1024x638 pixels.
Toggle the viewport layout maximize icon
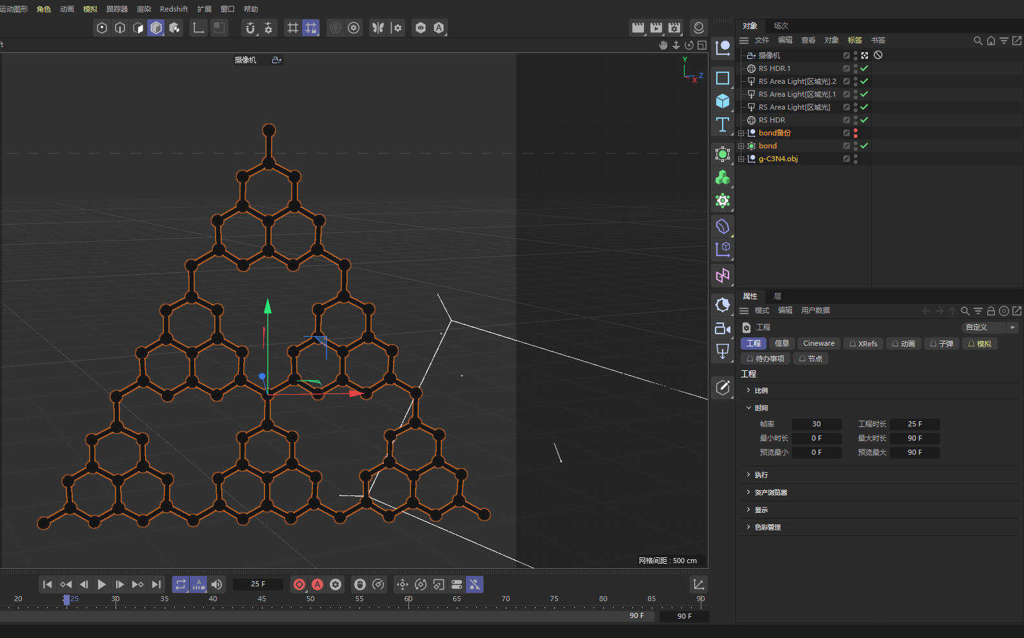702,45
